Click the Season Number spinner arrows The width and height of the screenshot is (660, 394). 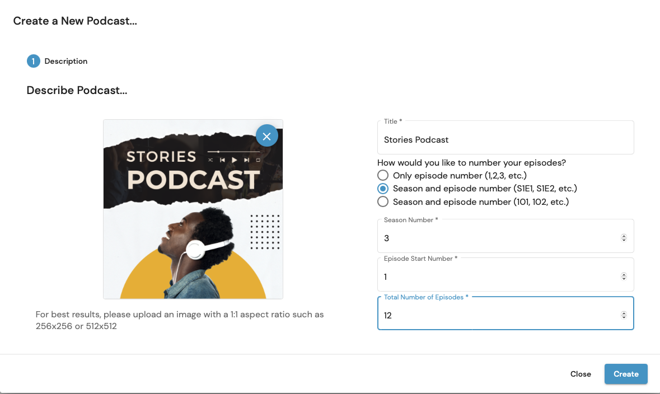point(624,238)
